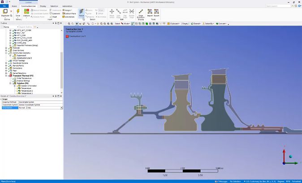
Task: Click the Move Vertex edit icon
Action: coord(112,11)
